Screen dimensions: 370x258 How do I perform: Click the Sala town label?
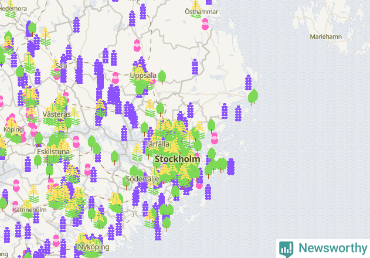61,66
